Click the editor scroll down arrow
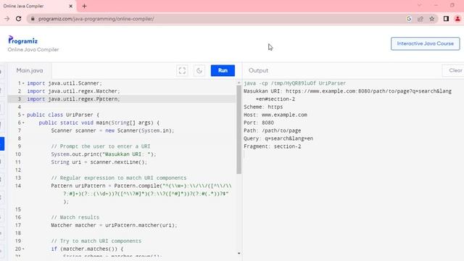Image resolution: width=464 pixels, height=261 pixels. pos(239,253)
